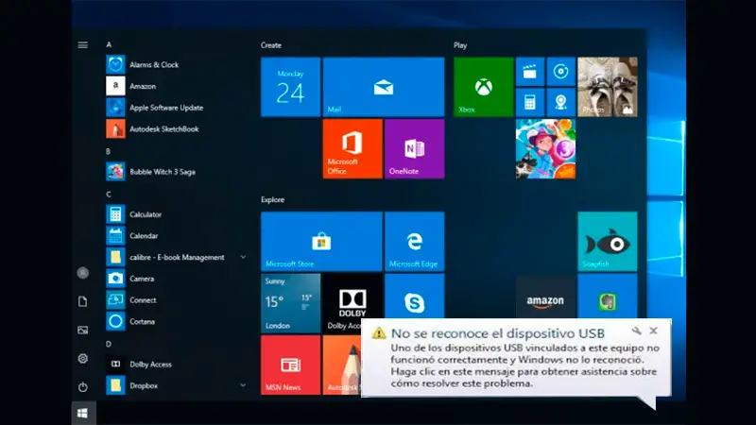This screenshot has height=425, width=756.
Task: Expand the Start menu hamburger button
Action: [83, 44]
